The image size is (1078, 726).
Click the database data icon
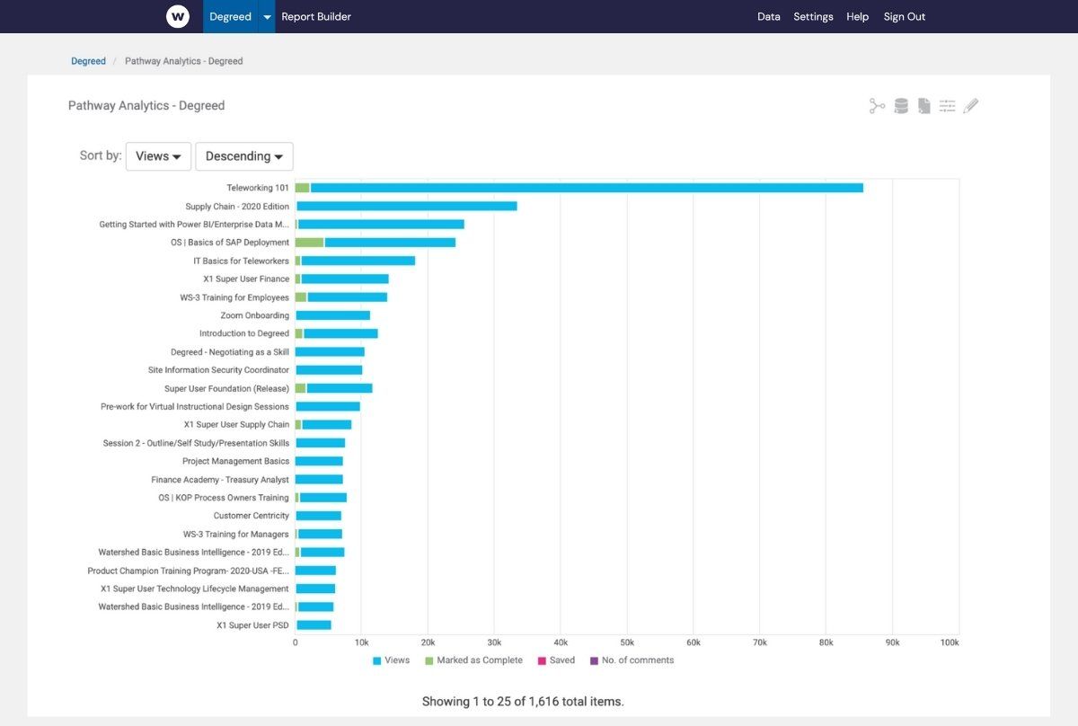[x=901, y=106]
